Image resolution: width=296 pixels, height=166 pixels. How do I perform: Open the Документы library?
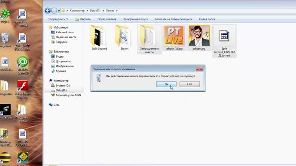61,61
